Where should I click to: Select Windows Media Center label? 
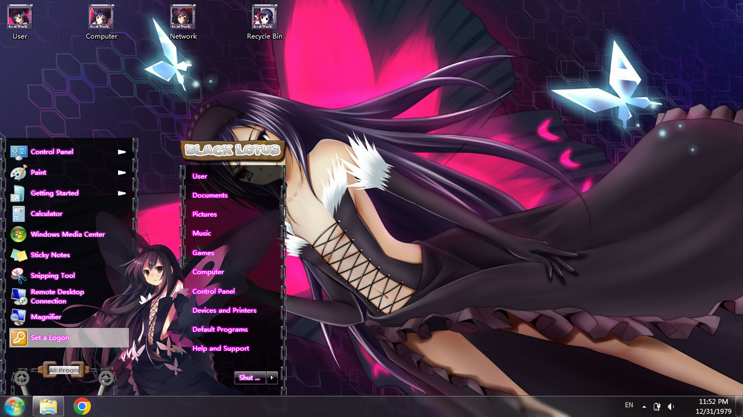click(x=68, y=235)
